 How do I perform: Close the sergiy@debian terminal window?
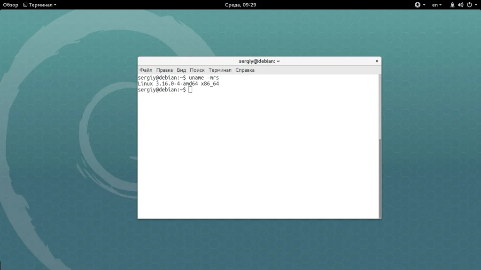coord(377,61)
